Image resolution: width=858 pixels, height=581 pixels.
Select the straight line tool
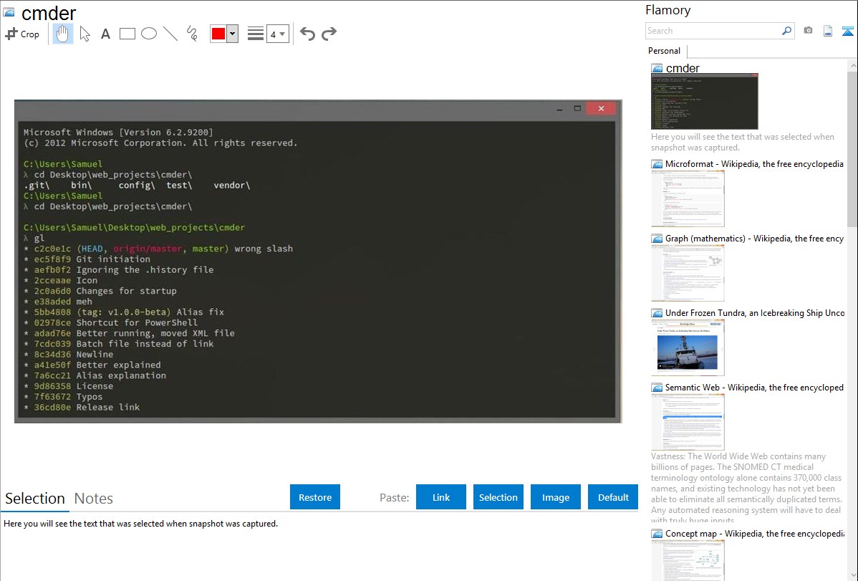point(170,34)
